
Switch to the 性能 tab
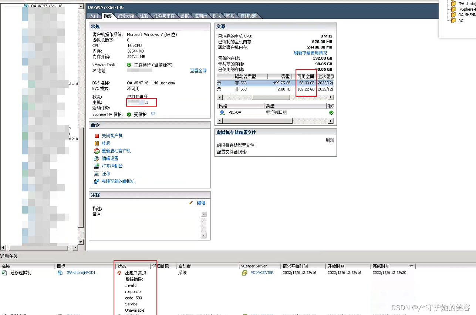[144, 16]
